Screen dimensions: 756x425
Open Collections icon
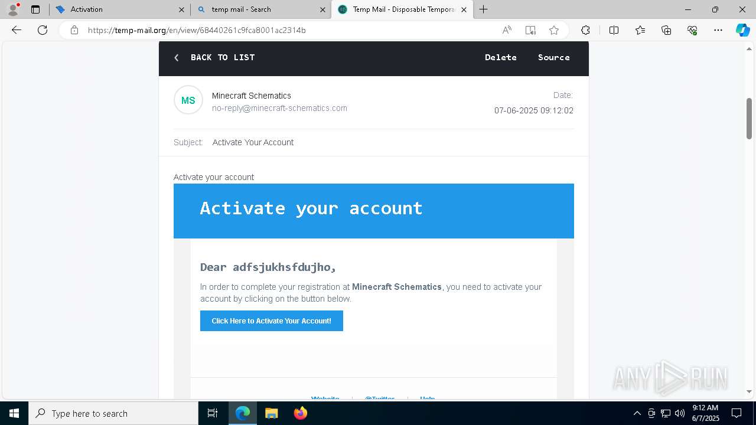(x=666, y=30)
